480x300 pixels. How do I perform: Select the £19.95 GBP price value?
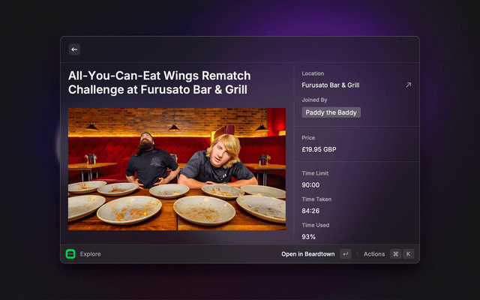(x=319, y=149)
